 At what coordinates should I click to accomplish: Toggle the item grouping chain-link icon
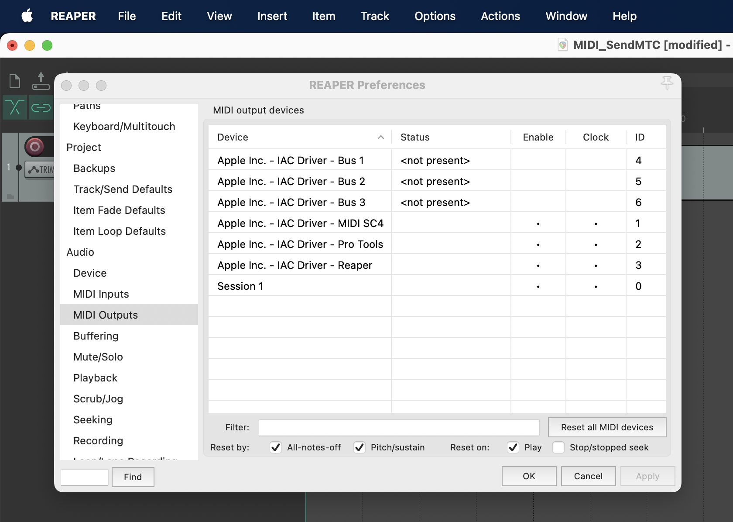click(x=41, y=107)
